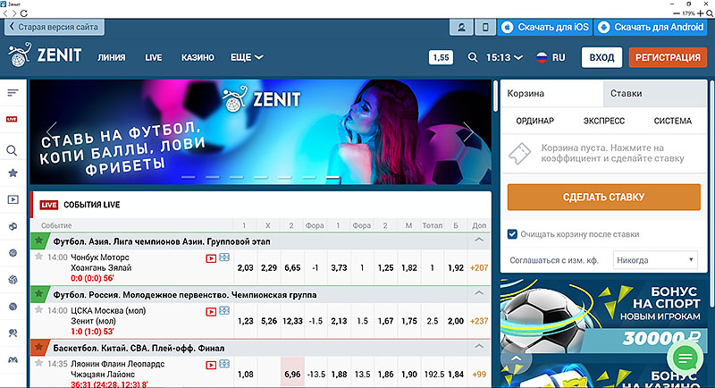Image resolution: width=715 pixels, height=388 pixels.
Task: Click Скачать для Android button
Action: [652, 28]
